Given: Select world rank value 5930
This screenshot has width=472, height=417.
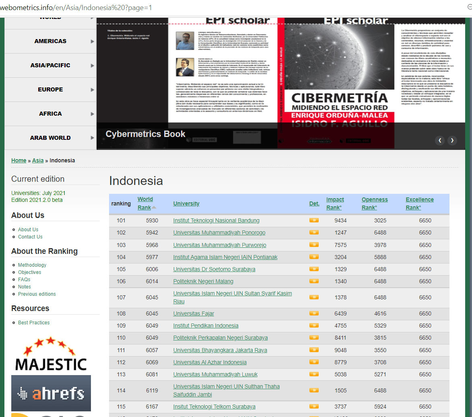Looking at the screenshot, I should coord(152,220).
